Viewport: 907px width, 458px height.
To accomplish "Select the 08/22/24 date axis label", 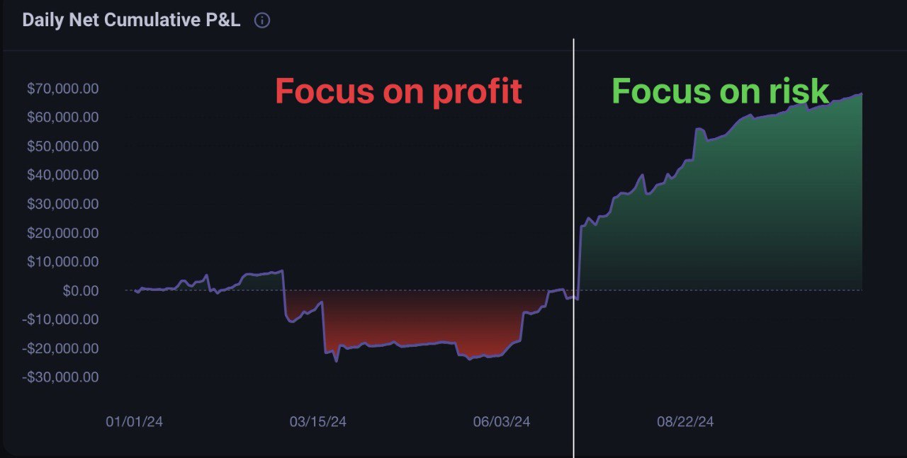I will click(x=685, y=422).
